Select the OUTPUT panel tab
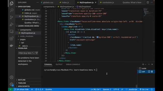Screen dimensions: 163x91 point(59,64)
